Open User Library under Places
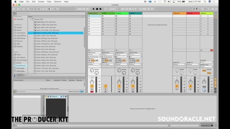Viewport: 230px width, 129px height. [21, 57]
